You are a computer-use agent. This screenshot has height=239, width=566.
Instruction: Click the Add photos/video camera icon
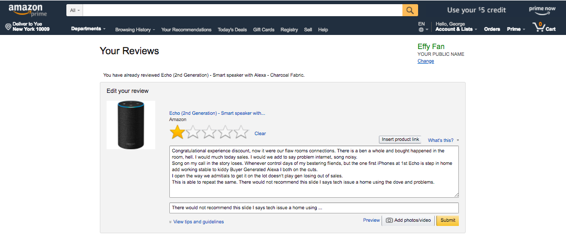(x=389, y=221)
